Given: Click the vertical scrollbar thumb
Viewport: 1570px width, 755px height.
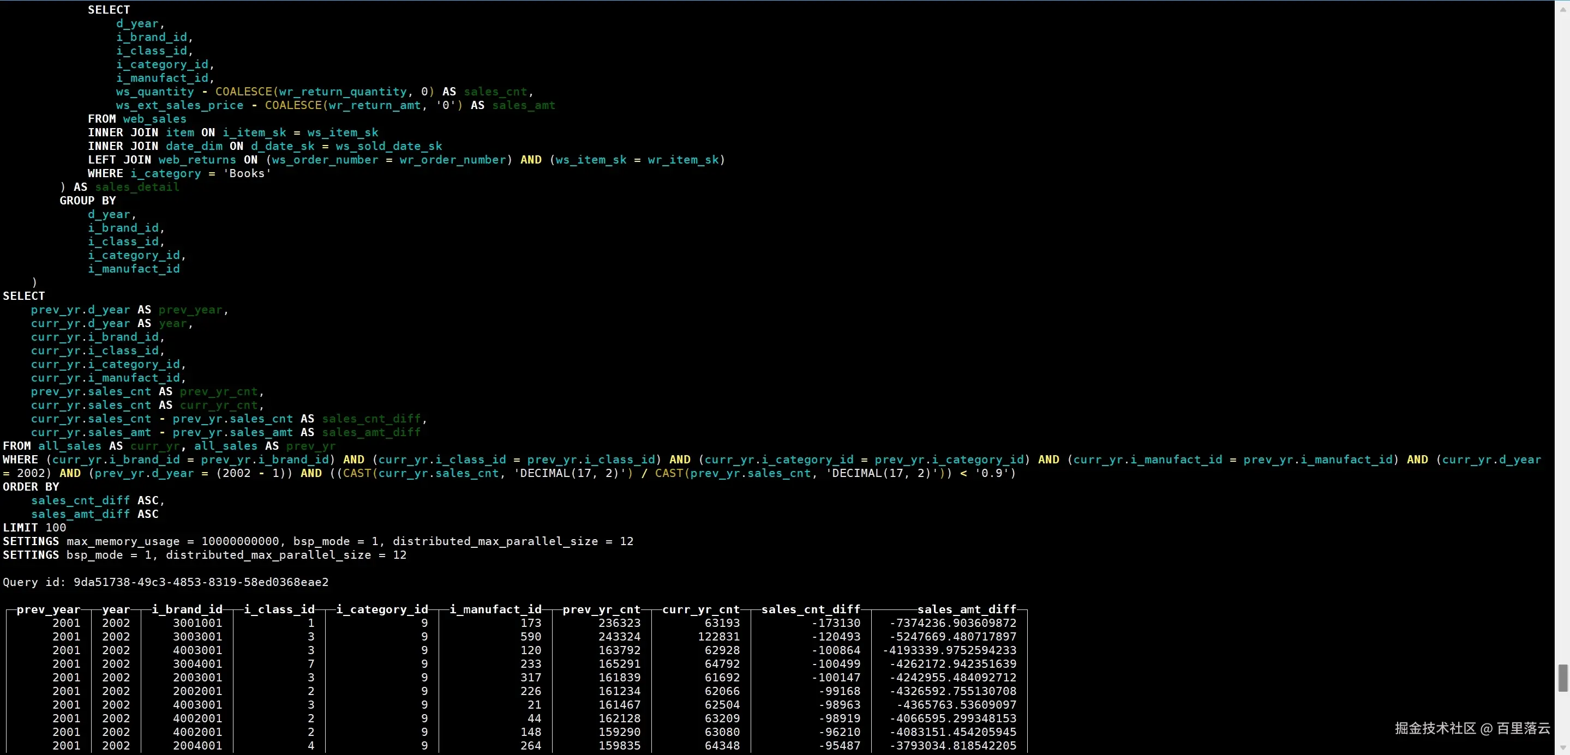Looking at the screenshot, I should [x=1563, y=677].
